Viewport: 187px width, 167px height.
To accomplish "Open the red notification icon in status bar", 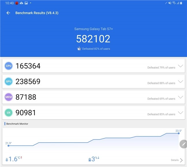I will [17, 3].
